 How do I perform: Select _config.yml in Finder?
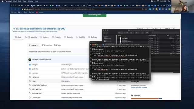tap(124, 38)
